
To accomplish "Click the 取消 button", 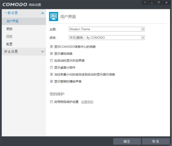I will pyautogui.click(x=156, y=142).
